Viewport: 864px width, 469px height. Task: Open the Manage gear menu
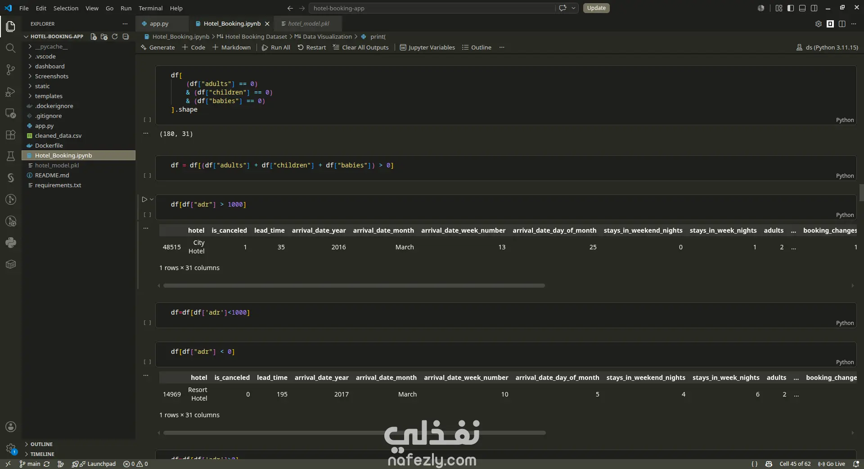(11, 448)
